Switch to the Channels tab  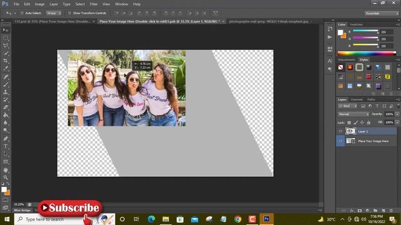(357, 99)
